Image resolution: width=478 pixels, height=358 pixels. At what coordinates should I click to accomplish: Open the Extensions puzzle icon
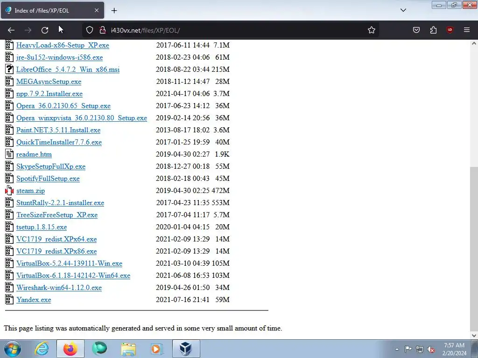[x=433, y=30]
